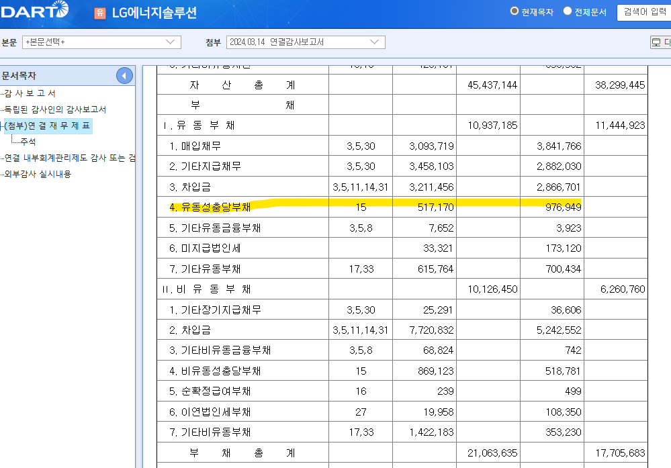This screenshot has height=468, width=671.
Task: Open 독립된 감사인의 감사보고서 tree item
Action: [55, 109]
